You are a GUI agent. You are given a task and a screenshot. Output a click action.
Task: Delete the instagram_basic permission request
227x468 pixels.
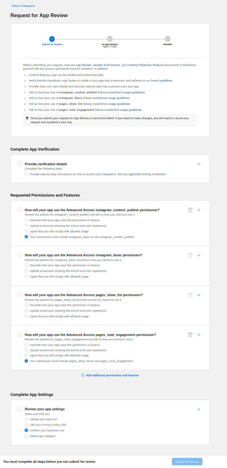(190, 255)
